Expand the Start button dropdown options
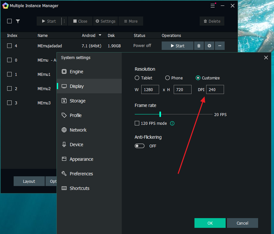 click(64, 21)
